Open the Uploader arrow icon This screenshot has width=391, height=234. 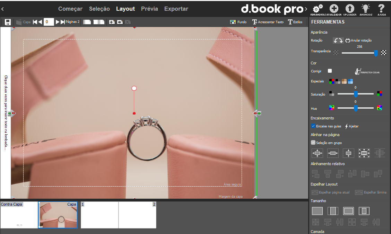tap(350, 10)
